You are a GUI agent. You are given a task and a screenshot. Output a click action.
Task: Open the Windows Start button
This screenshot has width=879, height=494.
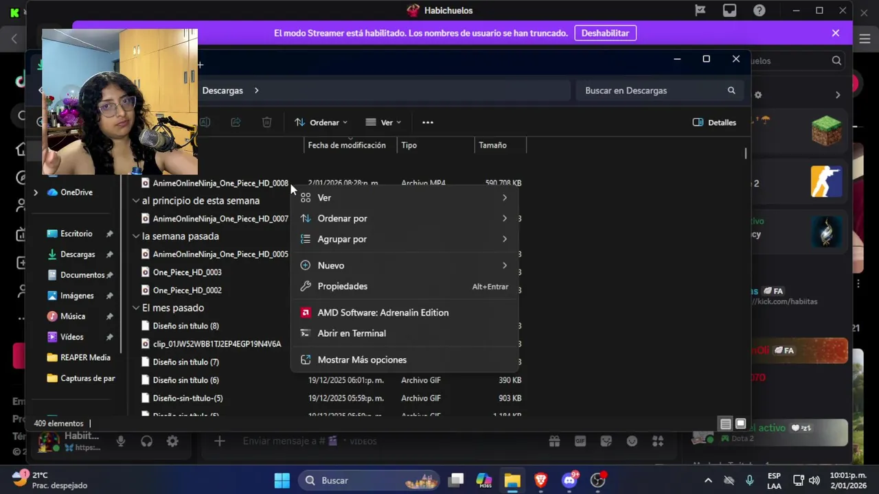pos(282,480)
